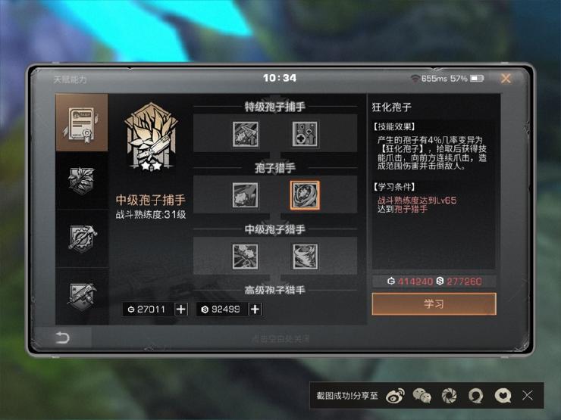Image resolution: width=561 pixels, height=420 pixels.
Task: Click the 中级孢子捕手 emblem badge
Action: (152, 136)
